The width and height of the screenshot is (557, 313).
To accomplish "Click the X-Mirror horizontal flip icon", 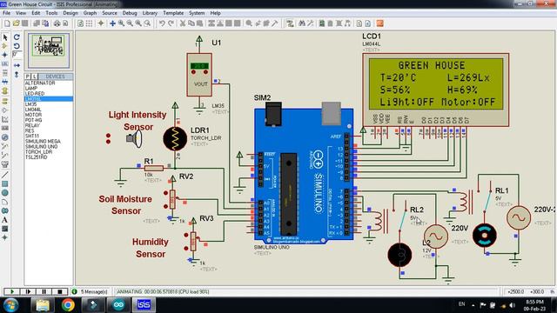I will pos(17,65).
